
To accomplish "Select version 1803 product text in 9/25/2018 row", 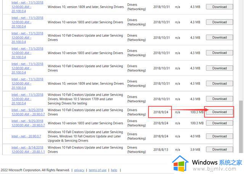I will click(85, 123).
